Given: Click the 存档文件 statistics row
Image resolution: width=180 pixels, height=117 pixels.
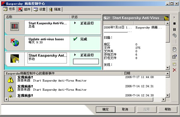Looking at the screenshot, I should coord(121,54).
